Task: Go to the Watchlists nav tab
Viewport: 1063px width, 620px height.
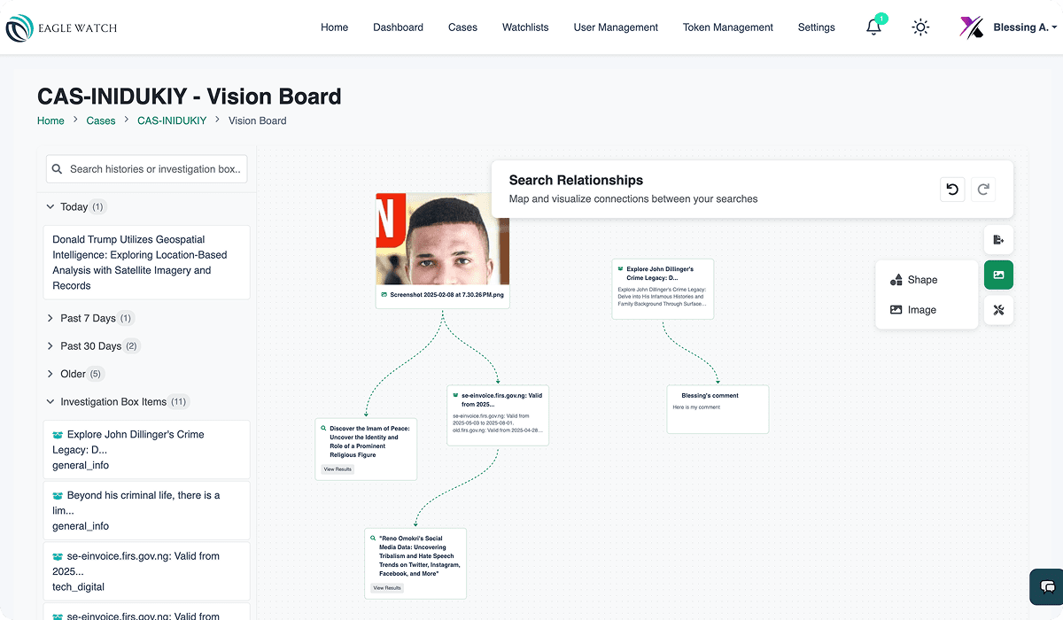Action: (x=525, y=27)
